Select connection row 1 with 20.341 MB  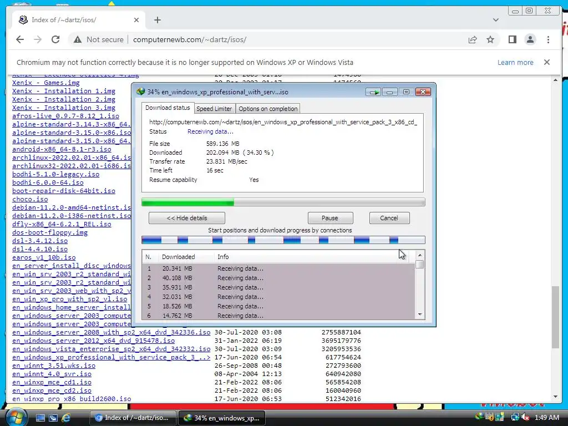pyautogui.click(x=278, y=268)
